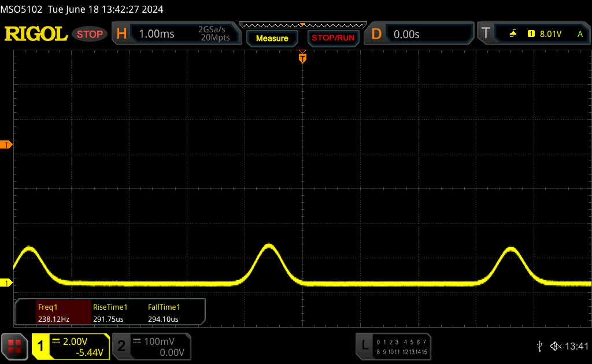Click the channel 1 -5.44V offset value
This screenshot has width=592, height=364.
coord(90,352)
